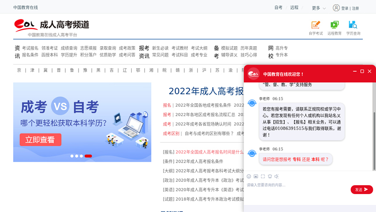Click the 登录 login link
The image size is (376, 212).
coord(345,8)
